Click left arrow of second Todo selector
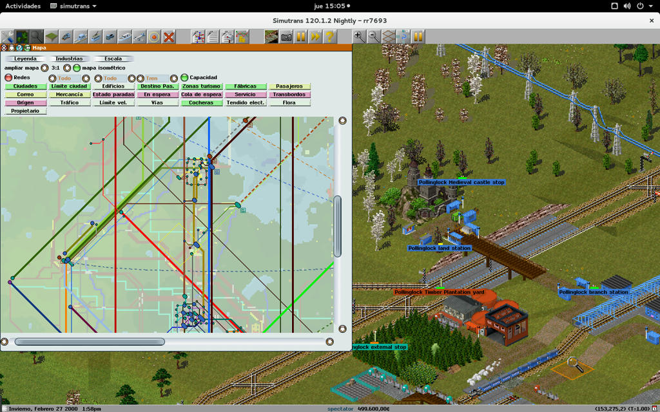 tap(98, 78)
